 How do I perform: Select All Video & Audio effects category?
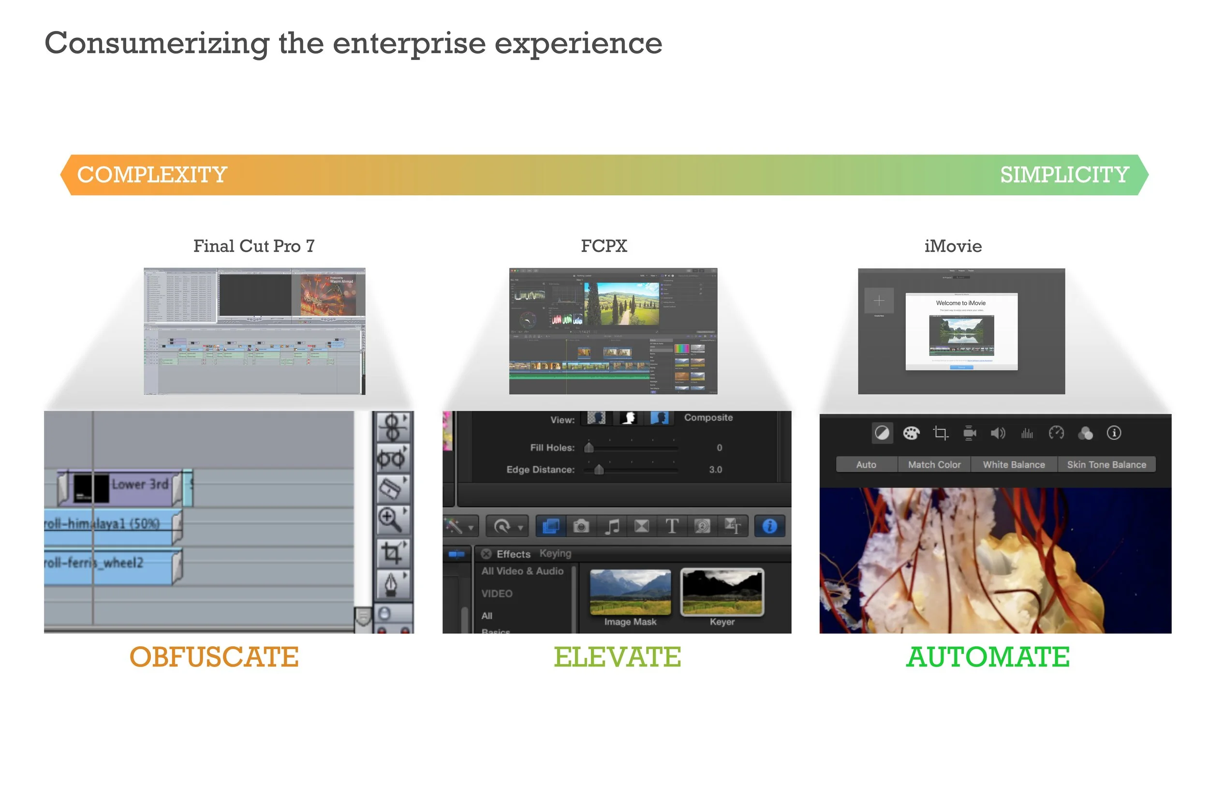tap(522, 571)
